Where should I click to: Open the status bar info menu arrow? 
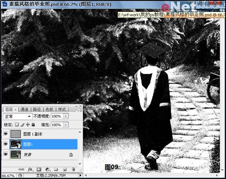(81, 175)
